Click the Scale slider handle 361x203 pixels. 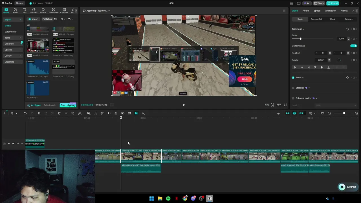[300, 39]
